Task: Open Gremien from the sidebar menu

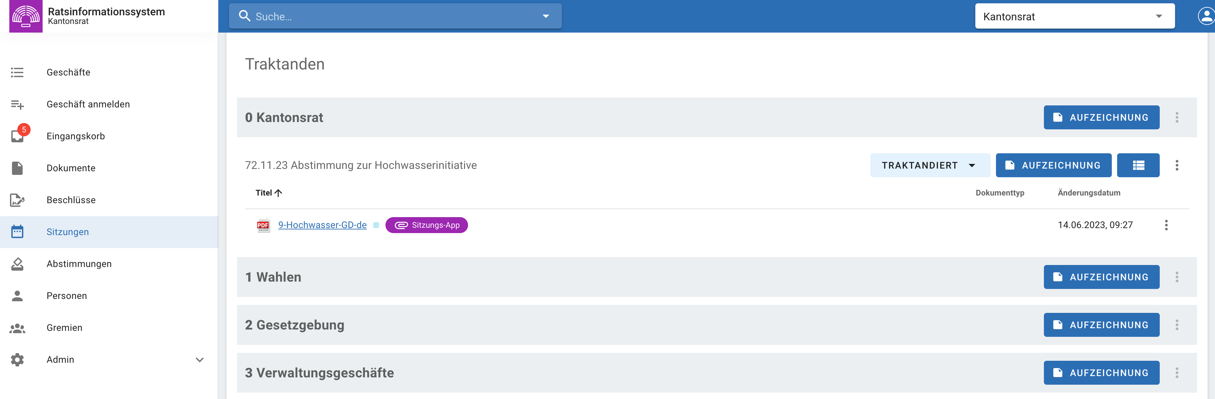Action: pyautogui.click(x=64, y=328)
